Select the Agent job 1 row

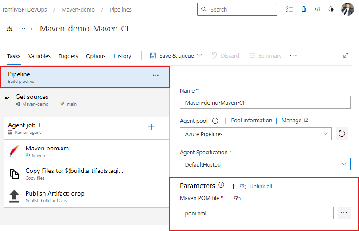(x=87, y=128)
